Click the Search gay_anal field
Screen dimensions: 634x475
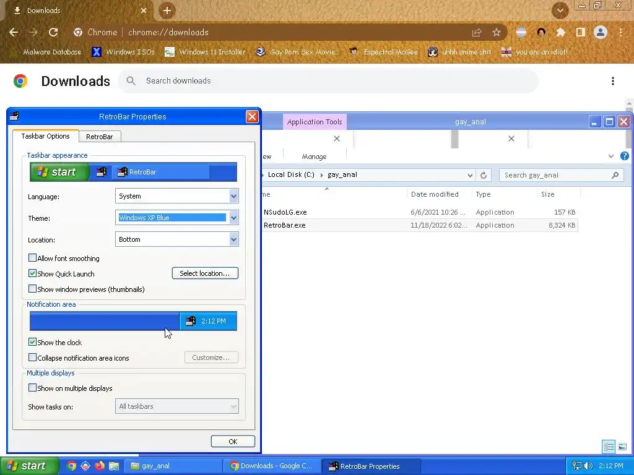pos(561,175)
